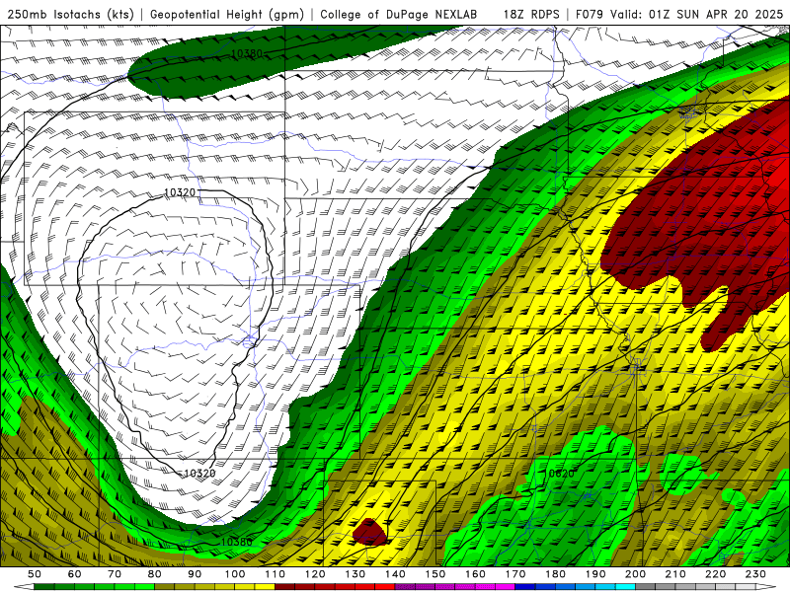Click the 120 value on the color scale
The width and height of the screenshot is (790, 592).
coord(315,574)
